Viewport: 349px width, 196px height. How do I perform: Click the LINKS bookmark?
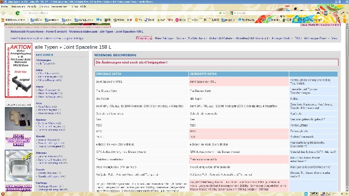(213, 20)
